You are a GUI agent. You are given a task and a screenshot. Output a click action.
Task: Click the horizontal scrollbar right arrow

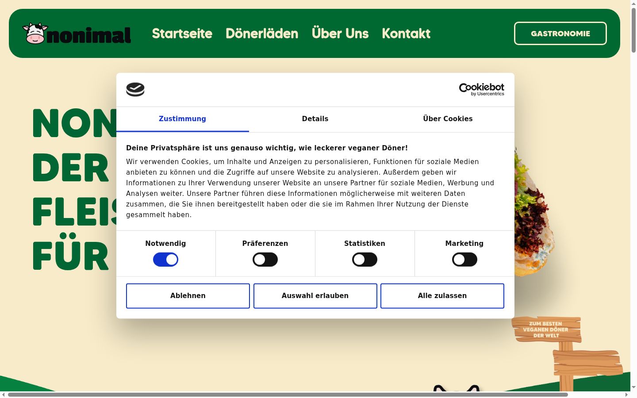(x=626, y=394)
